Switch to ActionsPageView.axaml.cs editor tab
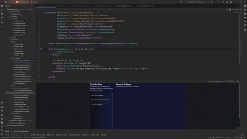The width and height of the screenshot is (247, 139). pyautogui.click(x=145, y=6)
